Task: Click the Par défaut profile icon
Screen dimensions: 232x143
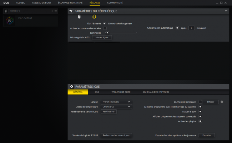Action: click(10, 21)
